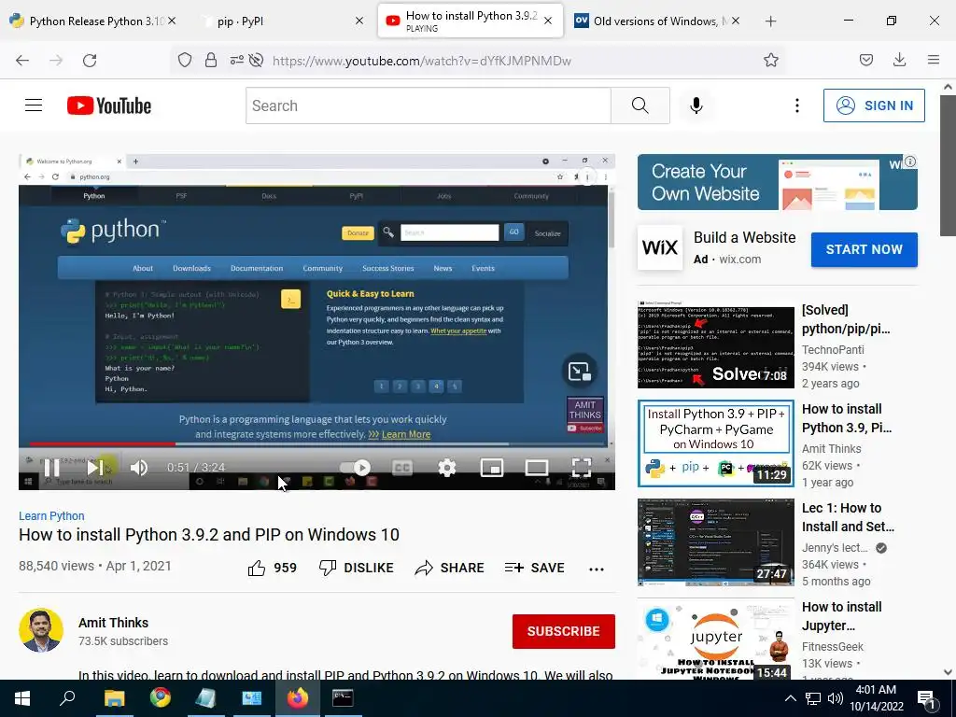Launch Chrome from taskbar
This screenshot has width=956, height=717.
(x=161, y=698)
